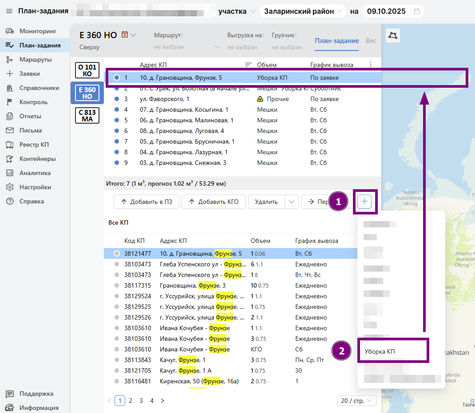Image resolution: width=475 pixels, height=413 pixels.
Task: Select the radio dot for КП 38121477
Action: tap(117, 253)
